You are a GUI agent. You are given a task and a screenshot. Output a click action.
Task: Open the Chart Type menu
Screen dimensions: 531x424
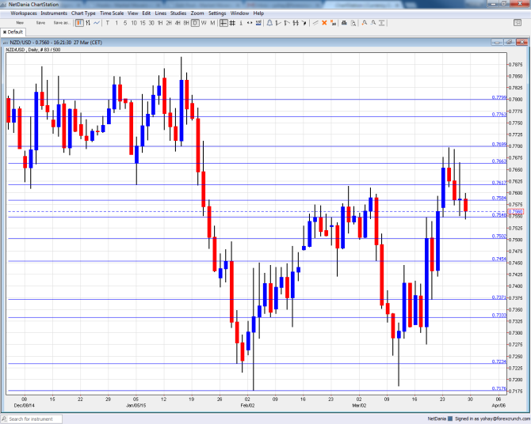tap(83, 13)
